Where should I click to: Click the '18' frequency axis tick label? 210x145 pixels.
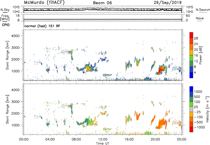[x=18, y=16]
